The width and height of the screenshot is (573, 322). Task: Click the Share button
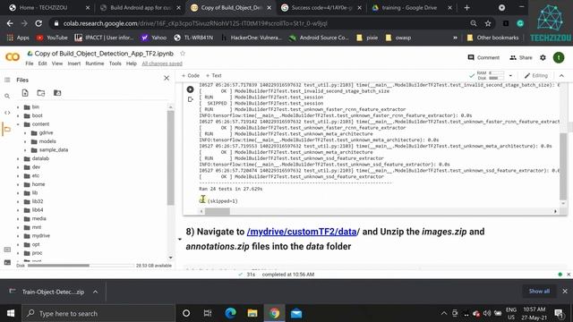tap(521, 57)
